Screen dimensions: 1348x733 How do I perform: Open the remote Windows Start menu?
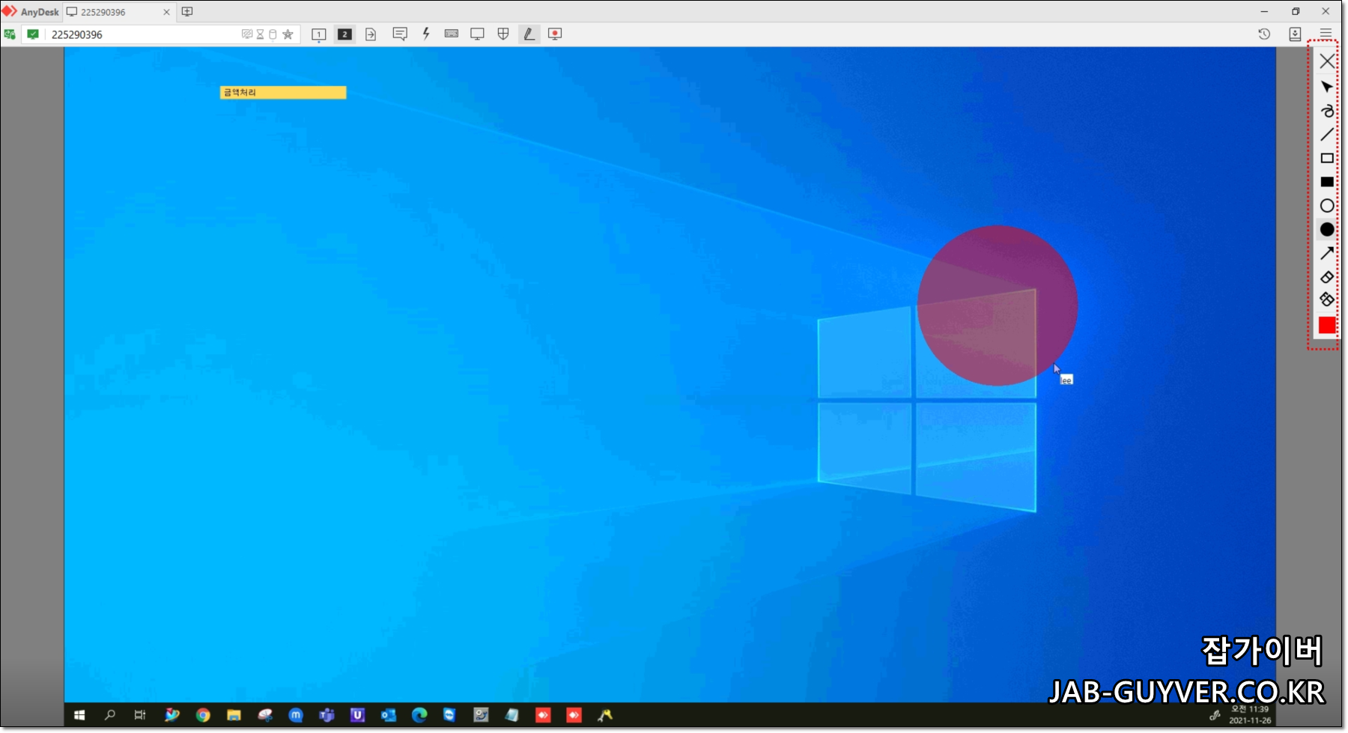point(79,715)
